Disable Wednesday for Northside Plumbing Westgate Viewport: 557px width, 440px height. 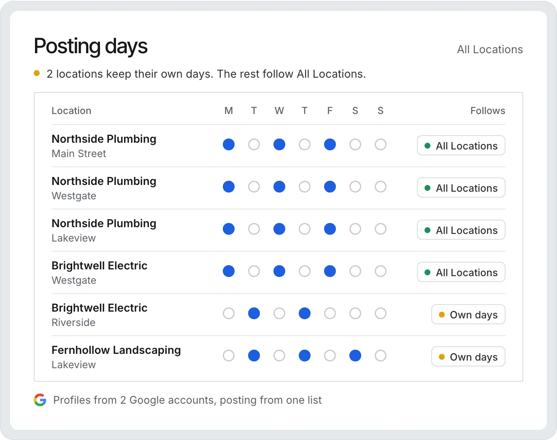pyautogui.click(x=279, y=187)
